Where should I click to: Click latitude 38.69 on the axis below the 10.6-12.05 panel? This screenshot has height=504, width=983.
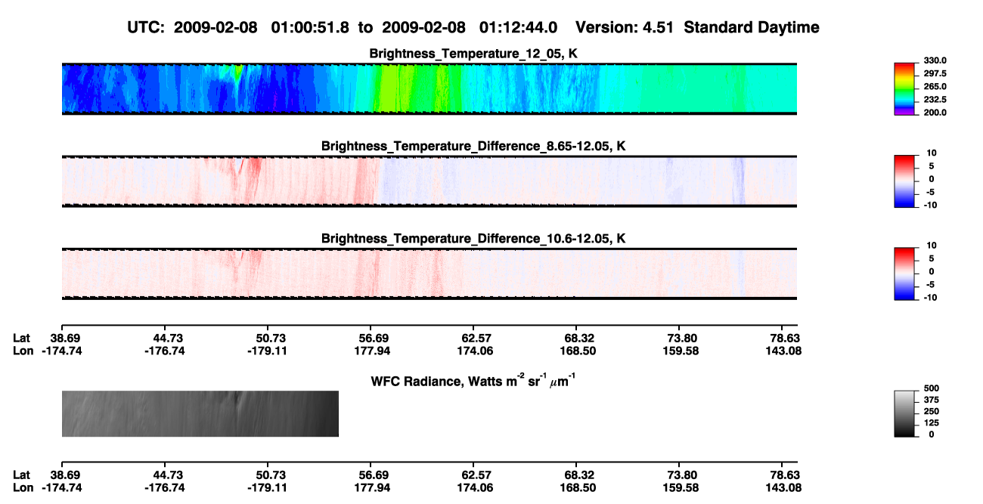tap(64, 338)
